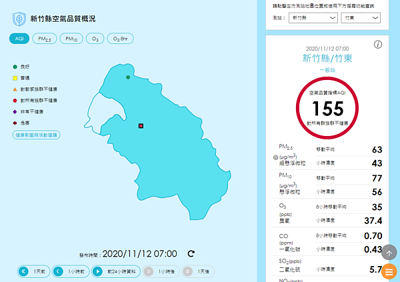Click the green good-quality legend dot
The image size is (400, 282).
15,67
